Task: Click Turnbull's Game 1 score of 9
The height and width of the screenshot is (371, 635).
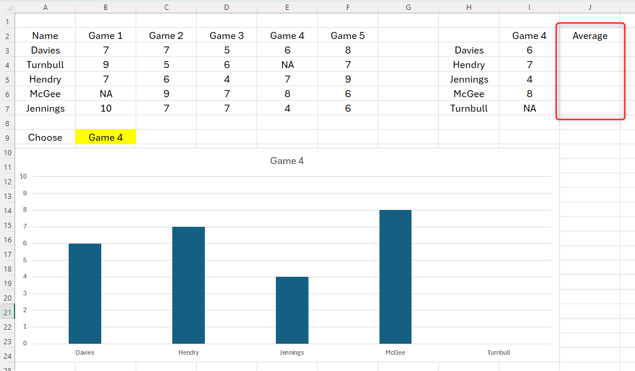Action: click(106, 65)
